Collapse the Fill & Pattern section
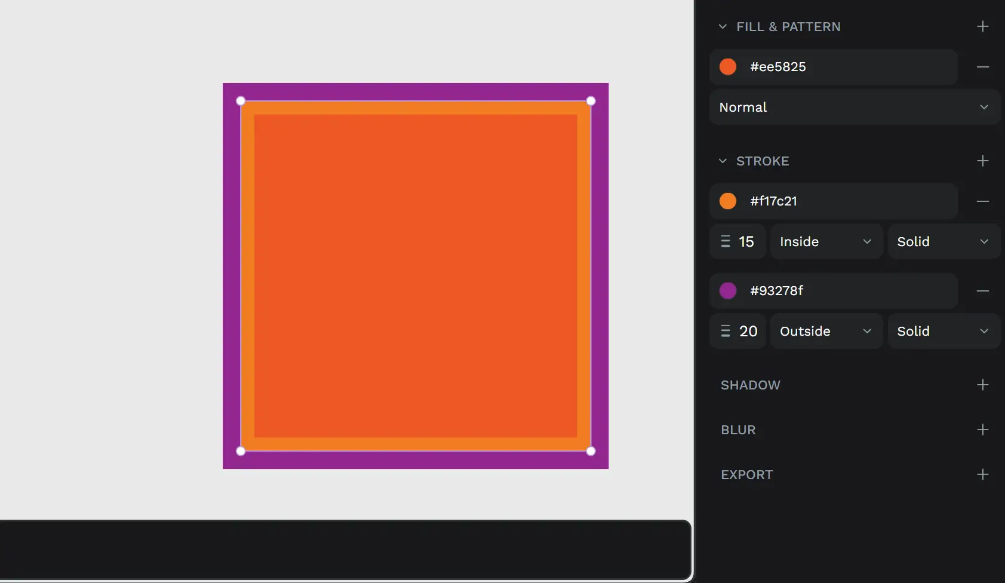This screenshot has height=583, width=1005. [723, 27]
